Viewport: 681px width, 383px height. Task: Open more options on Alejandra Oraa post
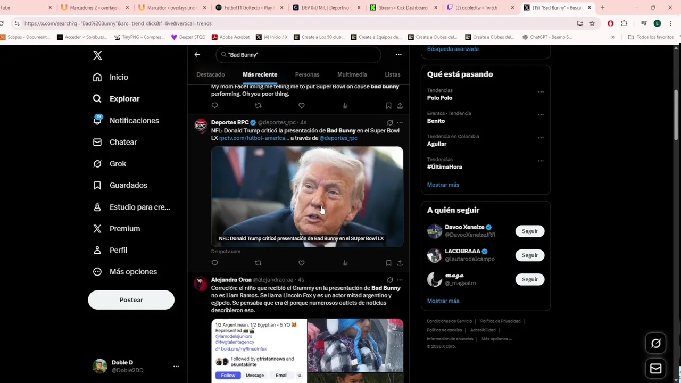[400, 280]
